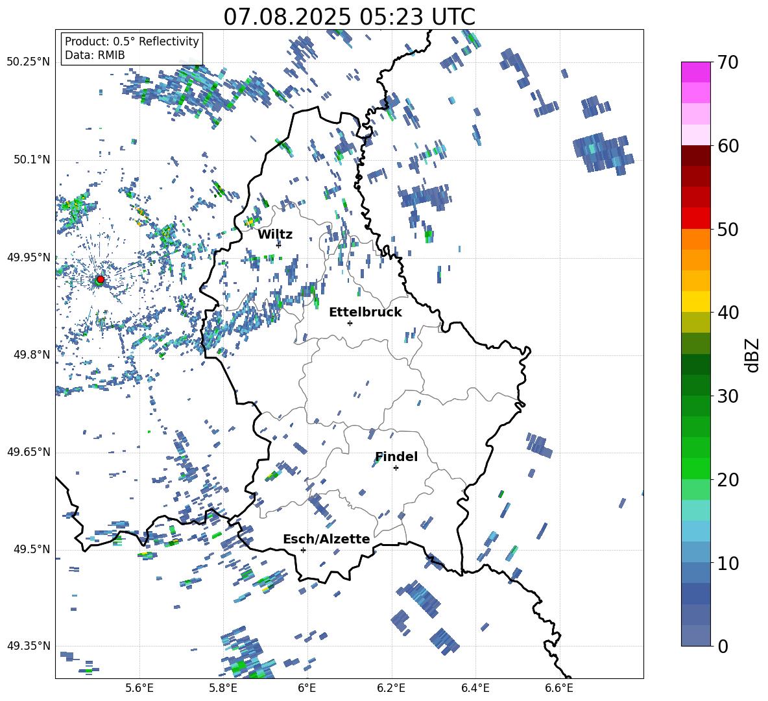Click the colorbar tick value 50
The image size is (768, 701).
click(x=728, y=230)
